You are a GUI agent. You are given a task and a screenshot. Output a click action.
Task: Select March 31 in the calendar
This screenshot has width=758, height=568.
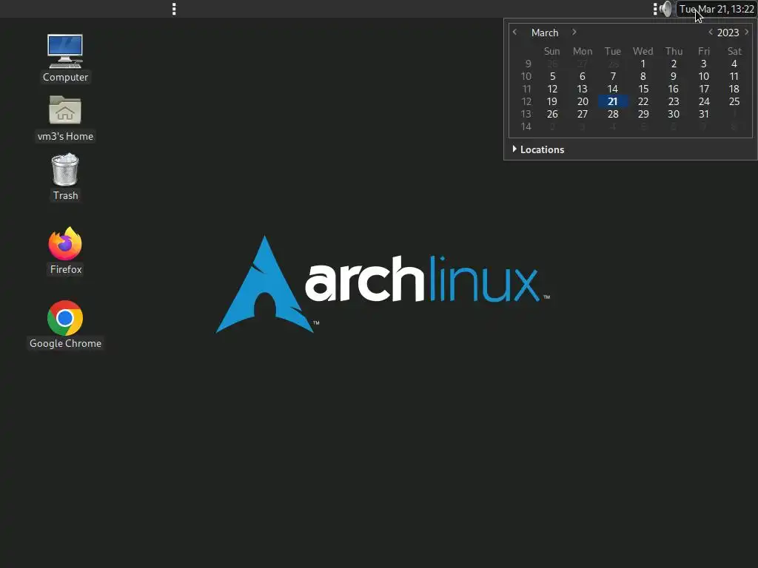pos(704,114)
